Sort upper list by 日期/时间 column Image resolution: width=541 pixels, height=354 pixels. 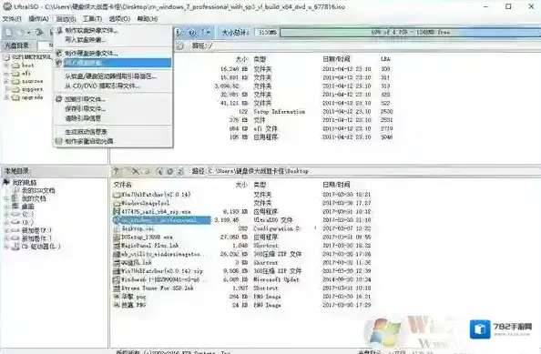click(x=336, y=59)
